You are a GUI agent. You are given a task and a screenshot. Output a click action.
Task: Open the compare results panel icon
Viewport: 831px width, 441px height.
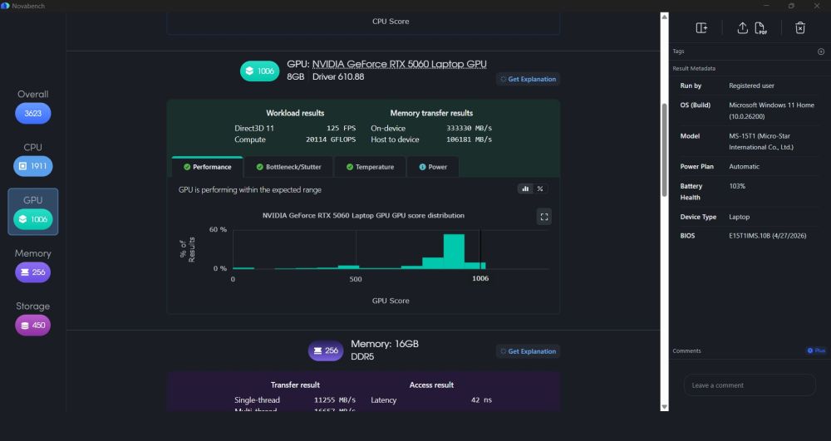(701, 28)
